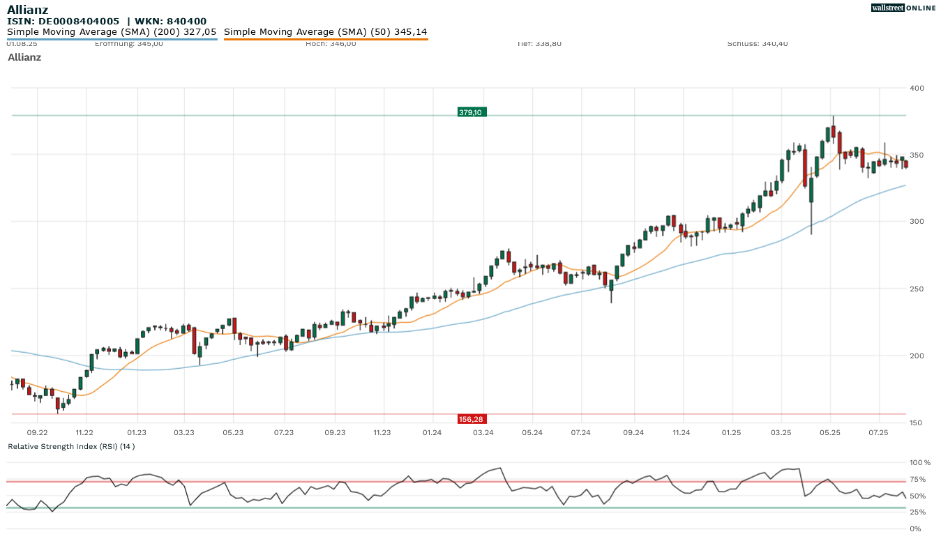Viewport: 941px width, 548px height.
Task: Click the 01.23 x-axis label
Action: tap(137, 433)
